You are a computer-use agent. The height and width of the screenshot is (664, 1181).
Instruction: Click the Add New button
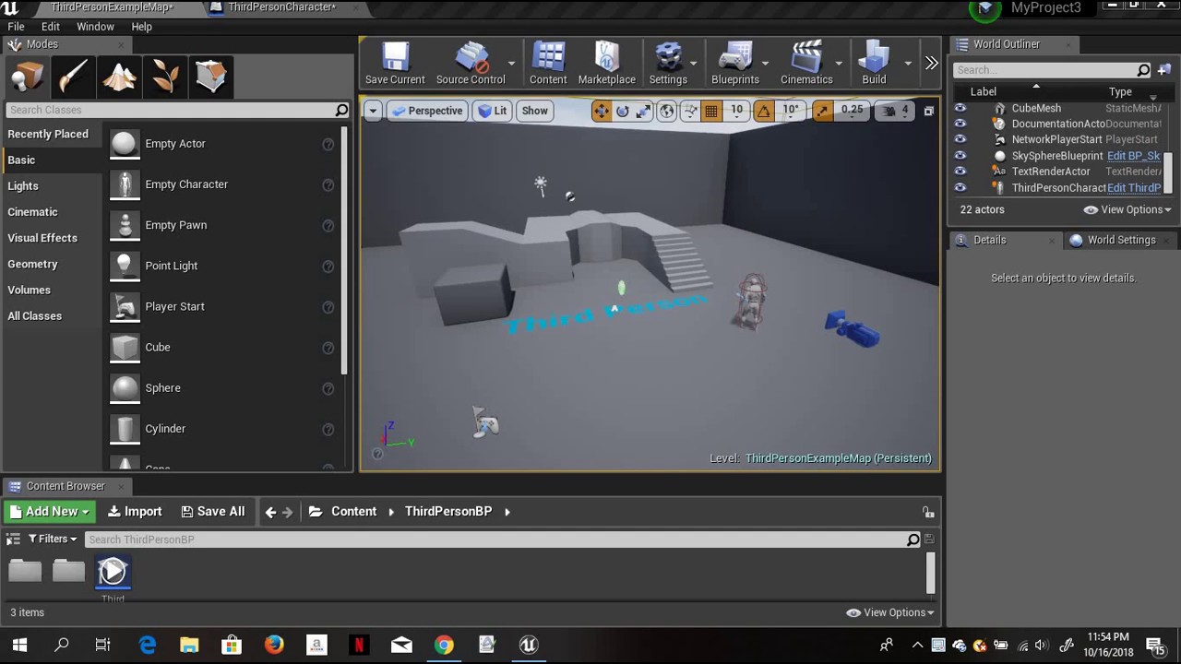(49, 512)
